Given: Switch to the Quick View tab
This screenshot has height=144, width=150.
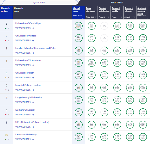Looking at the screenshot, I should [39, 3].
